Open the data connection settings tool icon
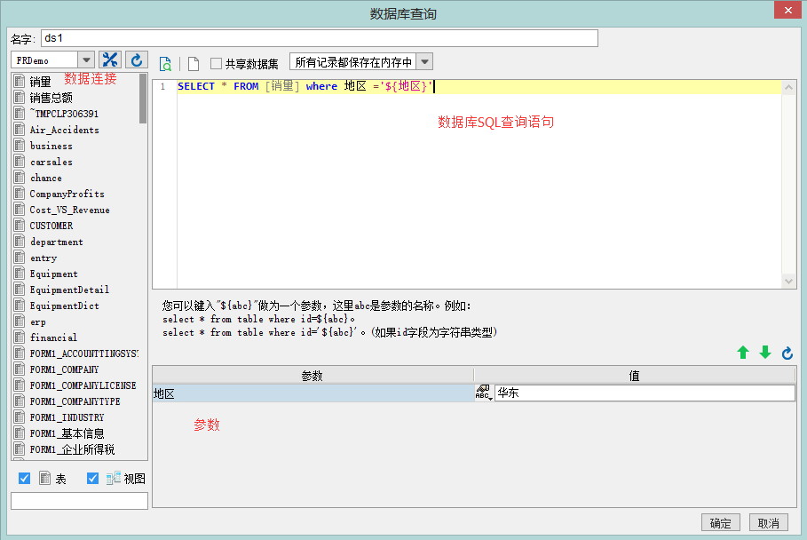The width and height of the screenshot is (807, 540). (x=109, y=60)
